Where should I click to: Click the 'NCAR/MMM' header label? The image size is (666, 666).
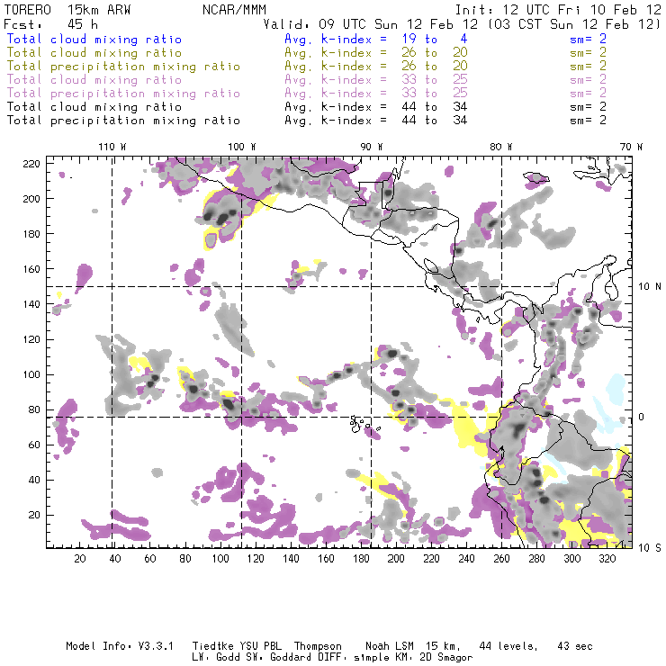point(234,10)
